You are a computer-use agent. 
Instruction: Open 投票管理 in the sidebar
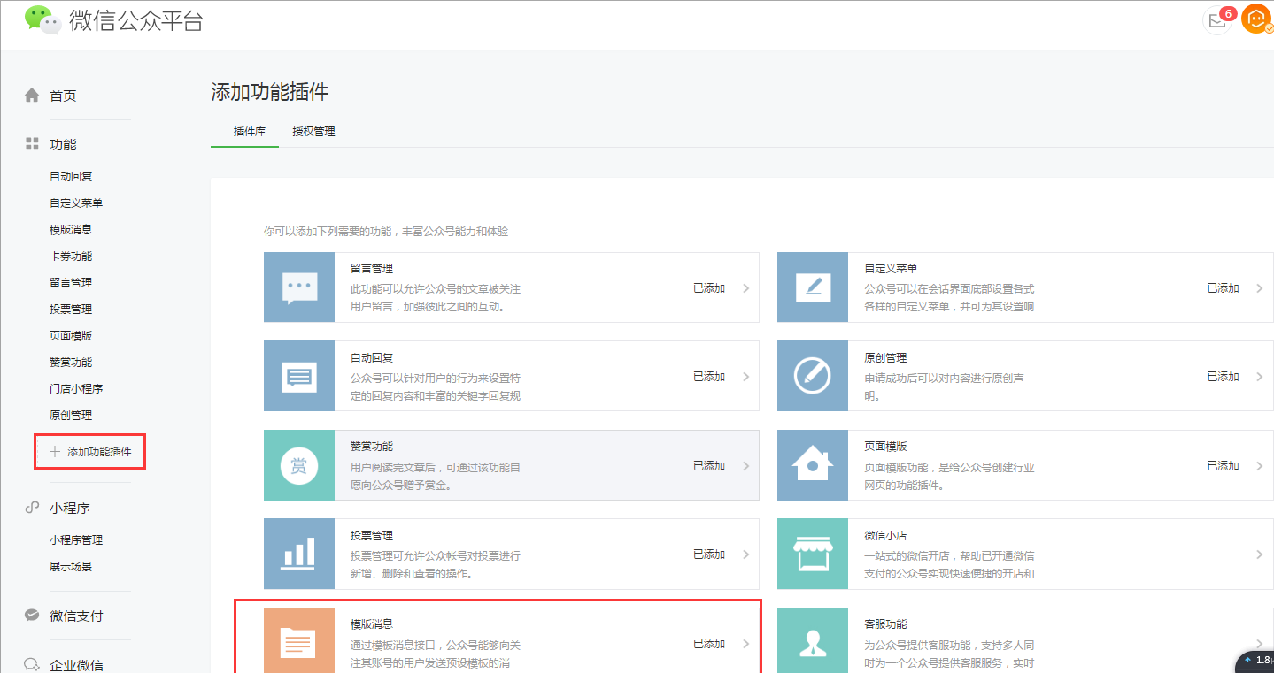click(71, 310)
